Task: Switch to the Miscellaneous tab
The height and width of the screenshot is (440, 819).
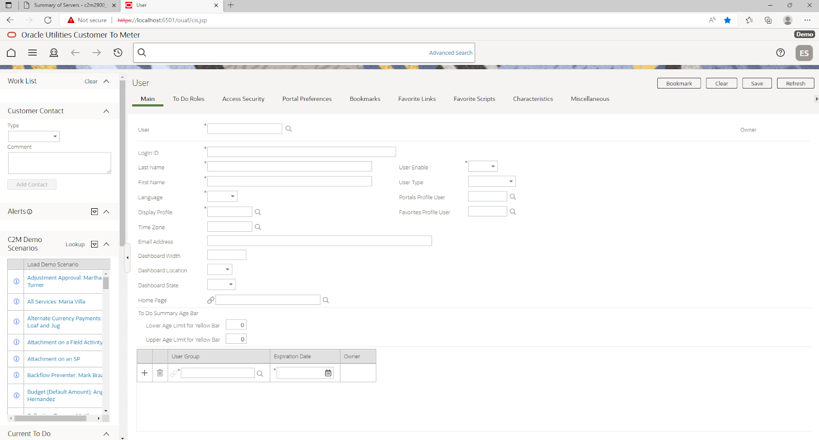Action: coord(590,99)
